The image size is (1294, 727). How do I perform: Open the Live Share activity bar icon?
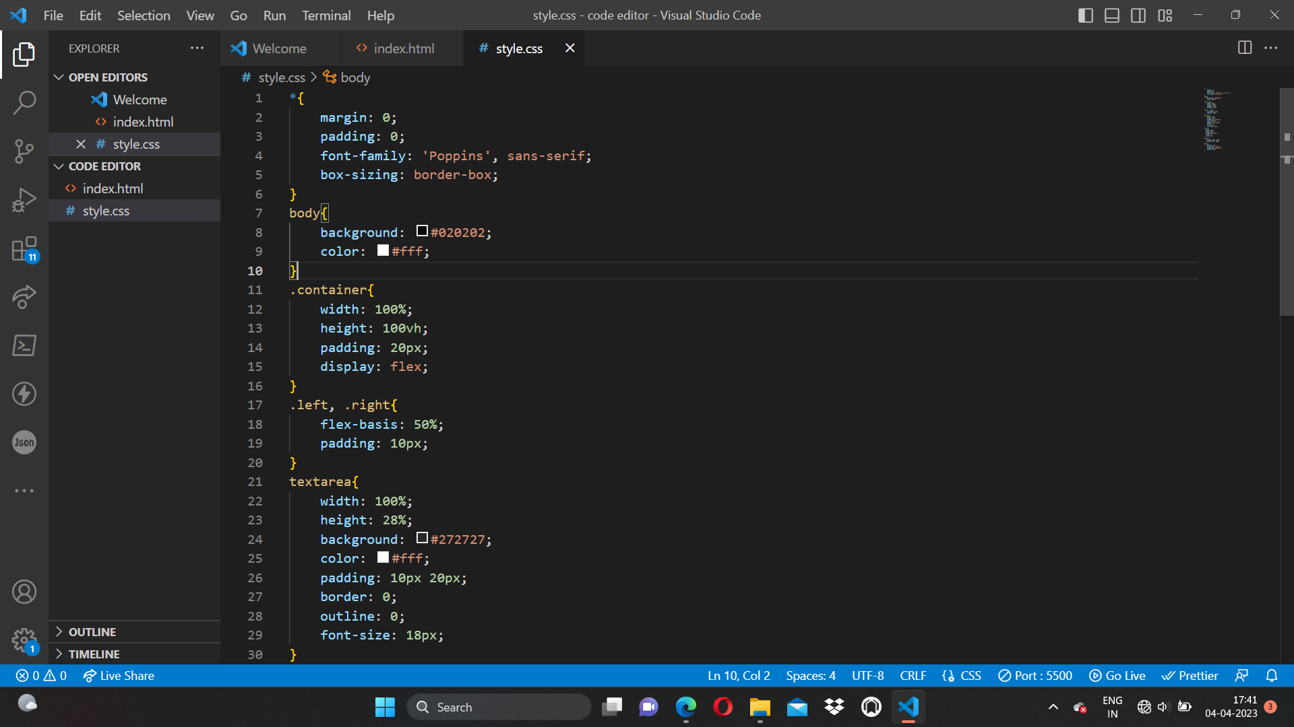point(24,297)
